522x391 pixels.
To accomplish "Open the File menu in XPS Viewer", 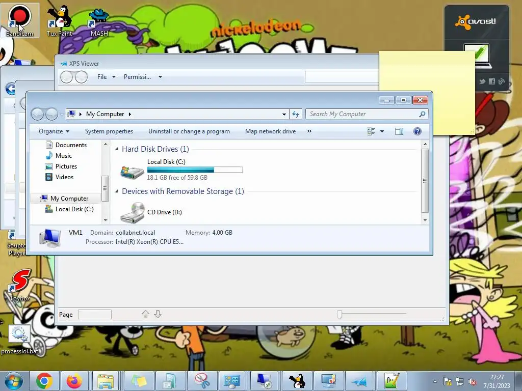I will click(x=106, y=77).
